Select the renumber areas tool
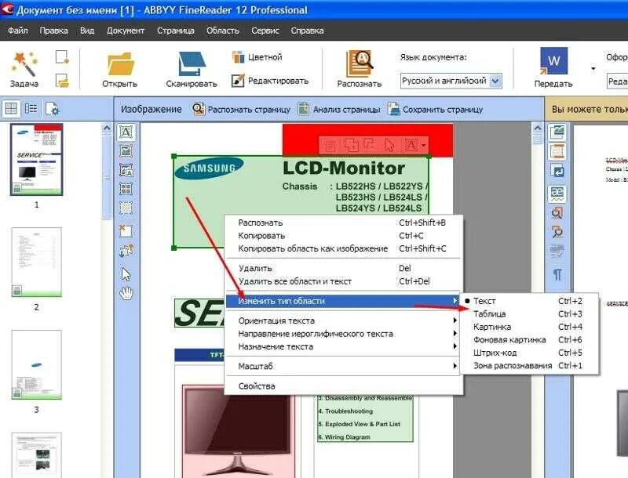628x478 pixels. [126, 251]
